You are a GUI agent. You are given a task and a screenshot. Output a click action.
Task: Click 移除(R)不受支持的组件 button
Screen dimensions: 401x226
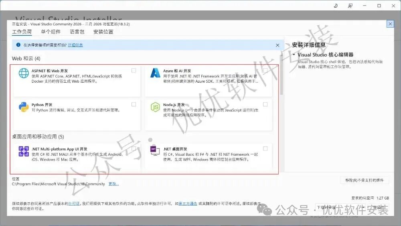click(x=365, y=180)
